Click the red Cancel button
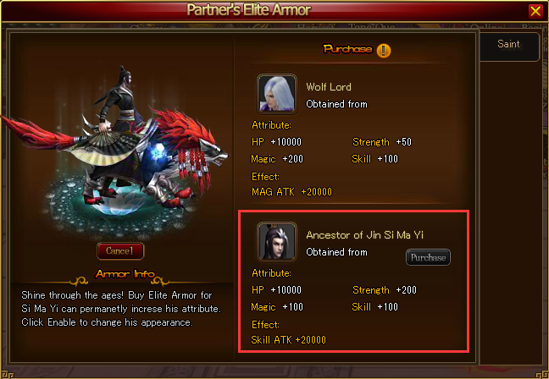The height and width of the screenshot is (379, 549). [x=120, y=251]
